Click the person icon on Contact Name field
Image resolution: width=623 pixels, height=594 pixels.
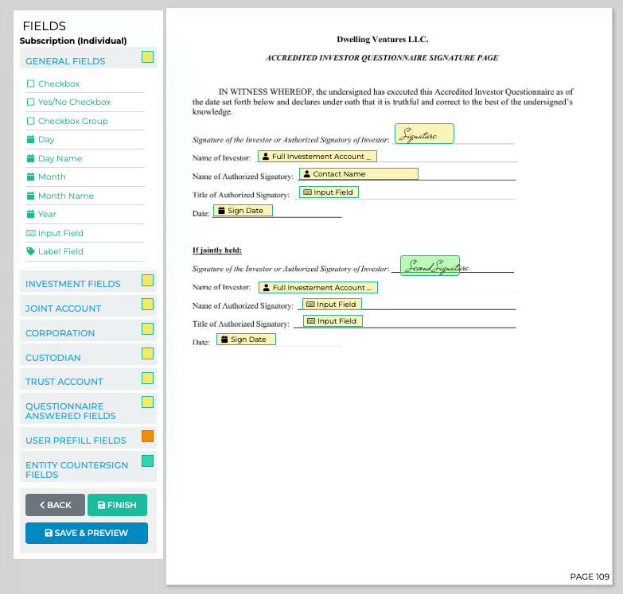pyautogui.click(x=306, y=174)
